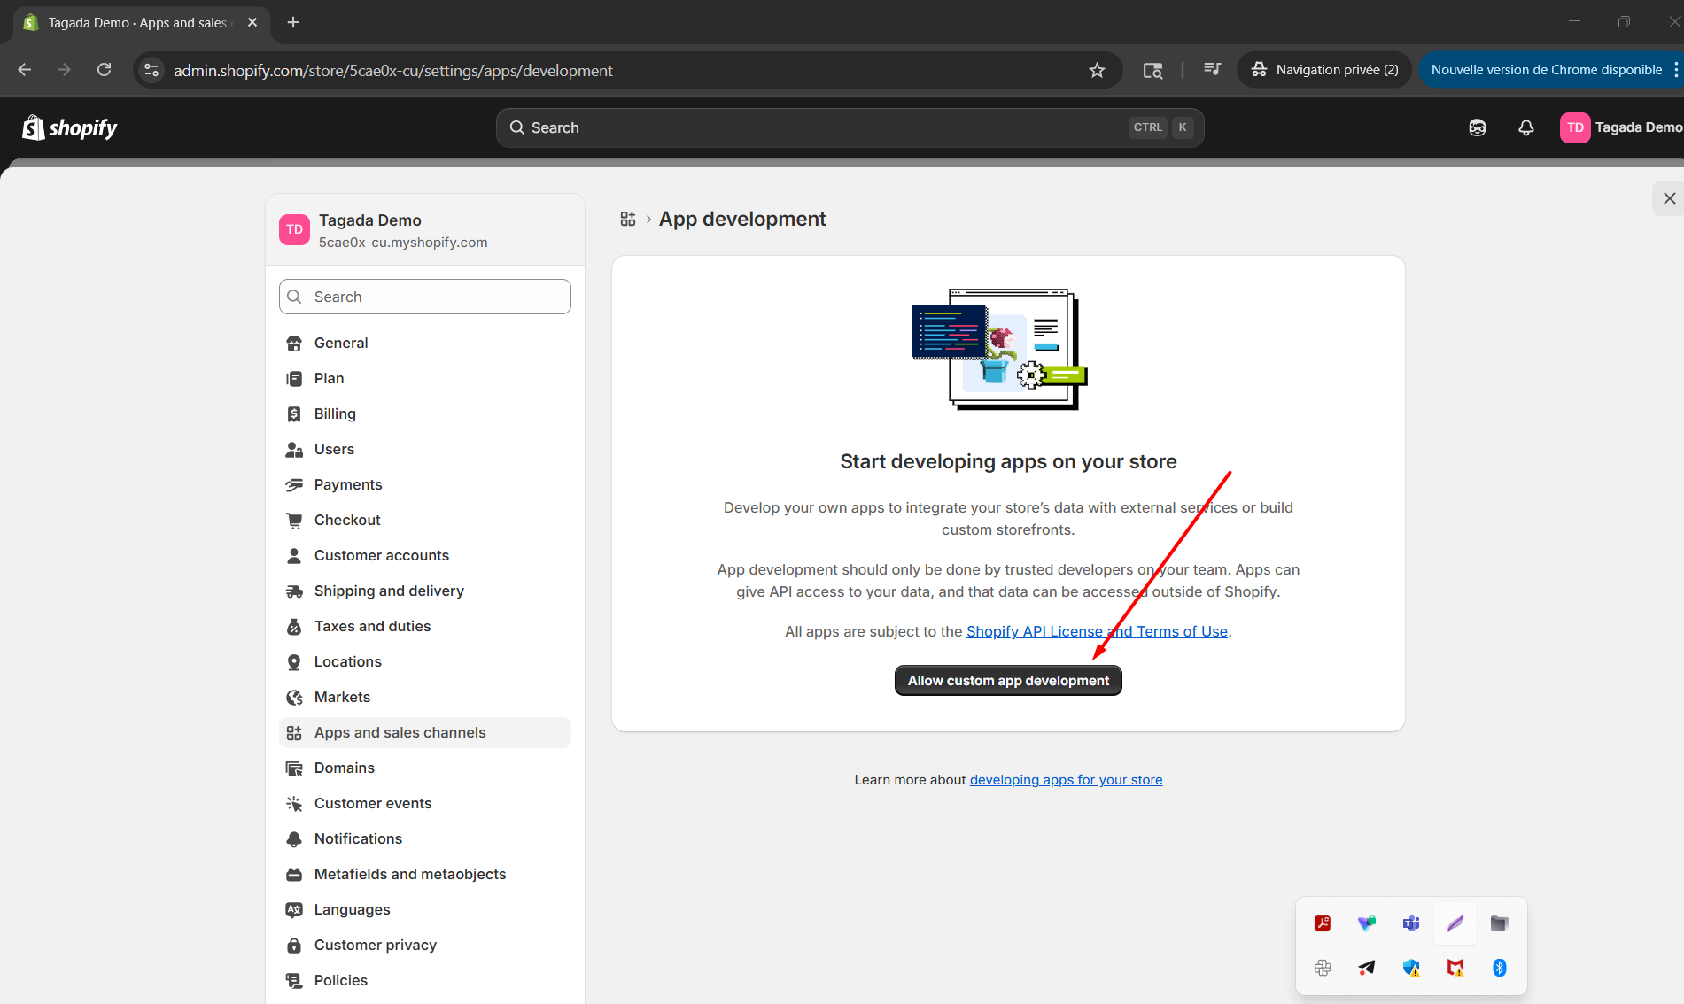This screenshot has height=1004, width=1684.
Task: Open the folder icon in tray popup
Action: (1499, 923)
